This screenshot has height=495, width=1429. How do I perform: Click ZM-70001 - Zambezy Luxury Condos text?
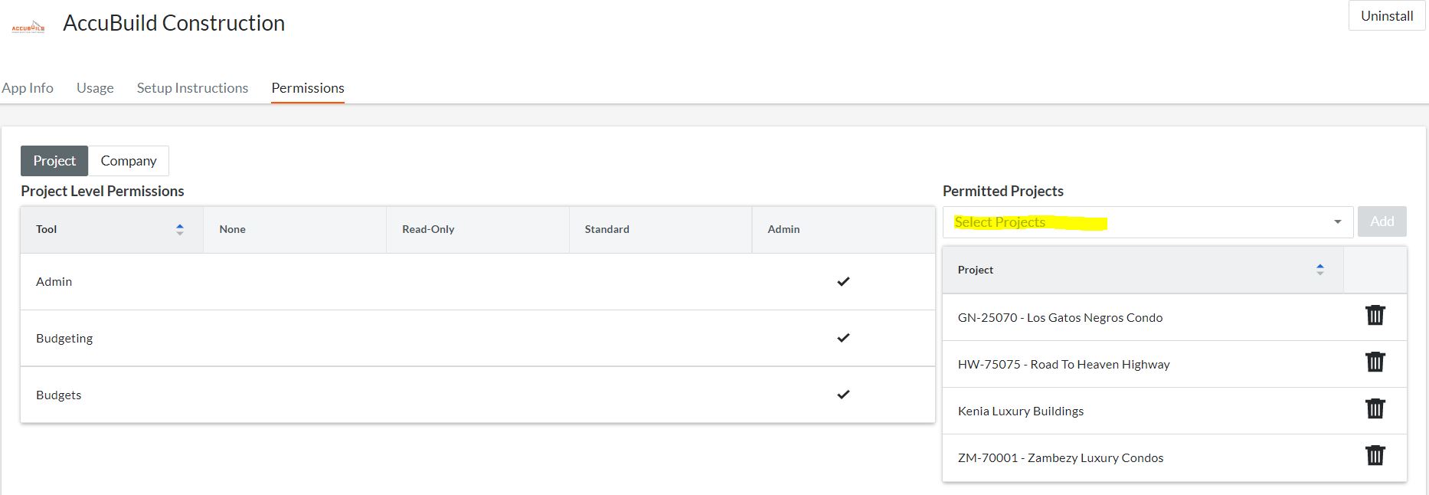pos(1061,458)
